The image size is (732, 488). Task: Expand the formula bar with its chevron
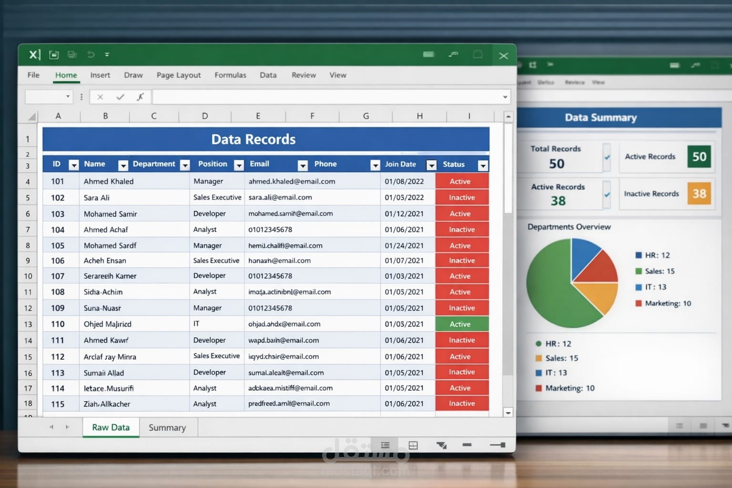tap(505, 97)
